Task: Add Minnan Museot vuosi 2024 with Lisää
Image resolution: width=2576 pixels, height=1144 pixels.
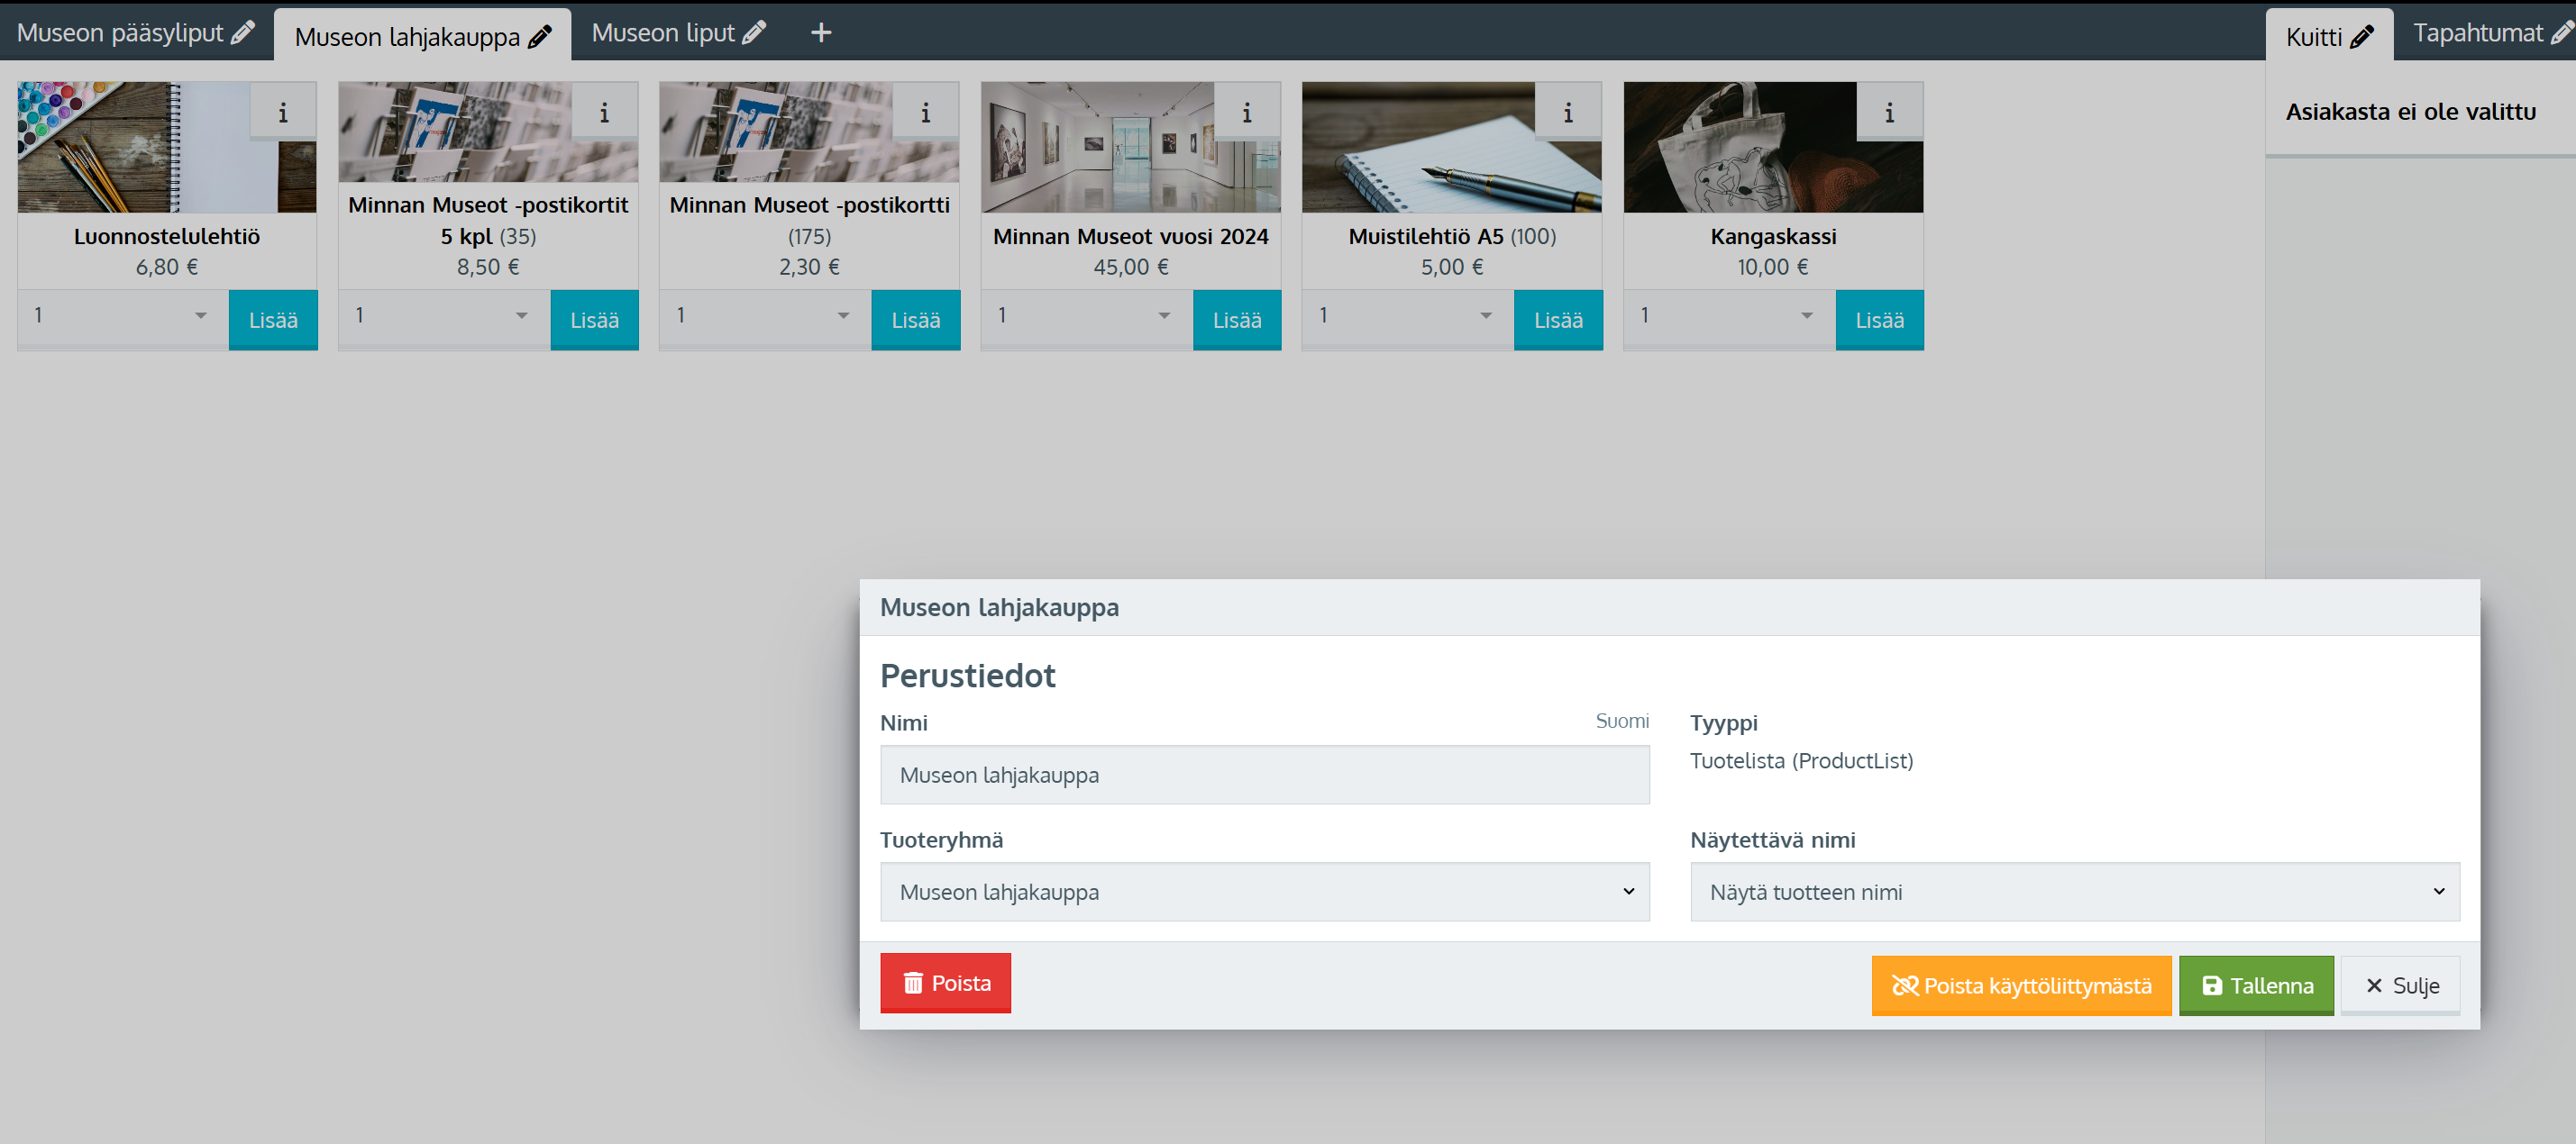Action: click(1237, 320)
